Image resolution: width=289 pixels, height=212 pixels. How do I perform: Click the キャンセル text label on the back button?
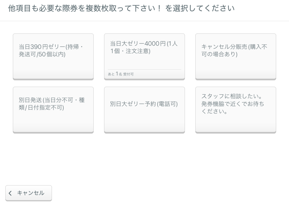(x=30, y=193)
